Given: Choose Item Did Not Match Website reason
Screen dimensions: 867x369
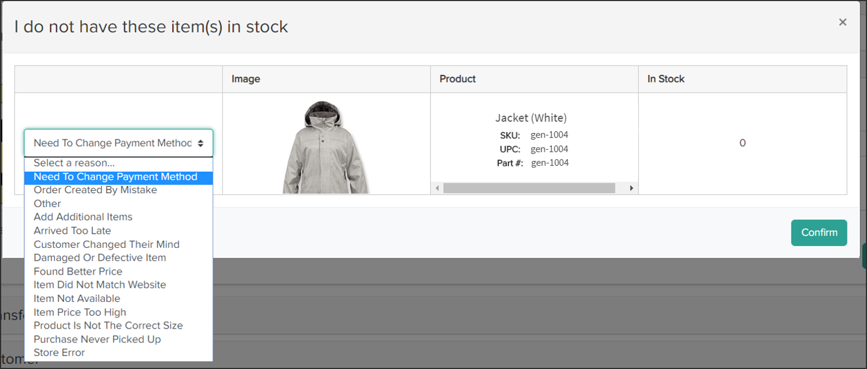Looking at the screenshot, I should (x=99, y=284).
